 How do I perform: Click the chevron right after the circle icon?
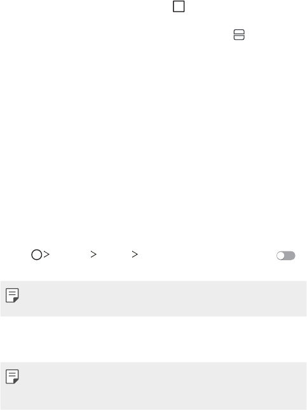coord(46,255)
